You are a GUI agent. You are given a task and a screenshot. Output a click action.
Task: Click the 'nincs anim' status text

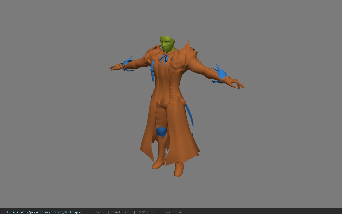(173, 212)
